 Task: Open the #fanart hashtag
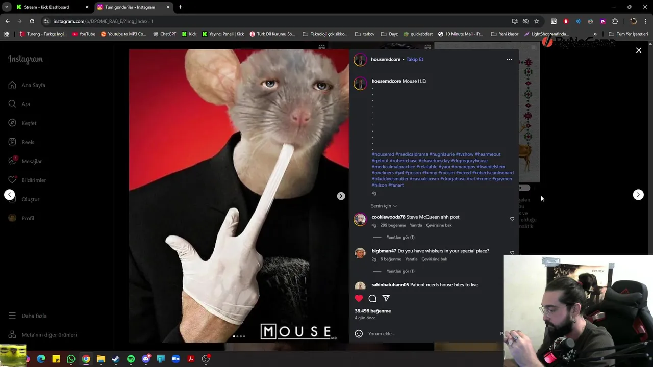click(396, 185)
